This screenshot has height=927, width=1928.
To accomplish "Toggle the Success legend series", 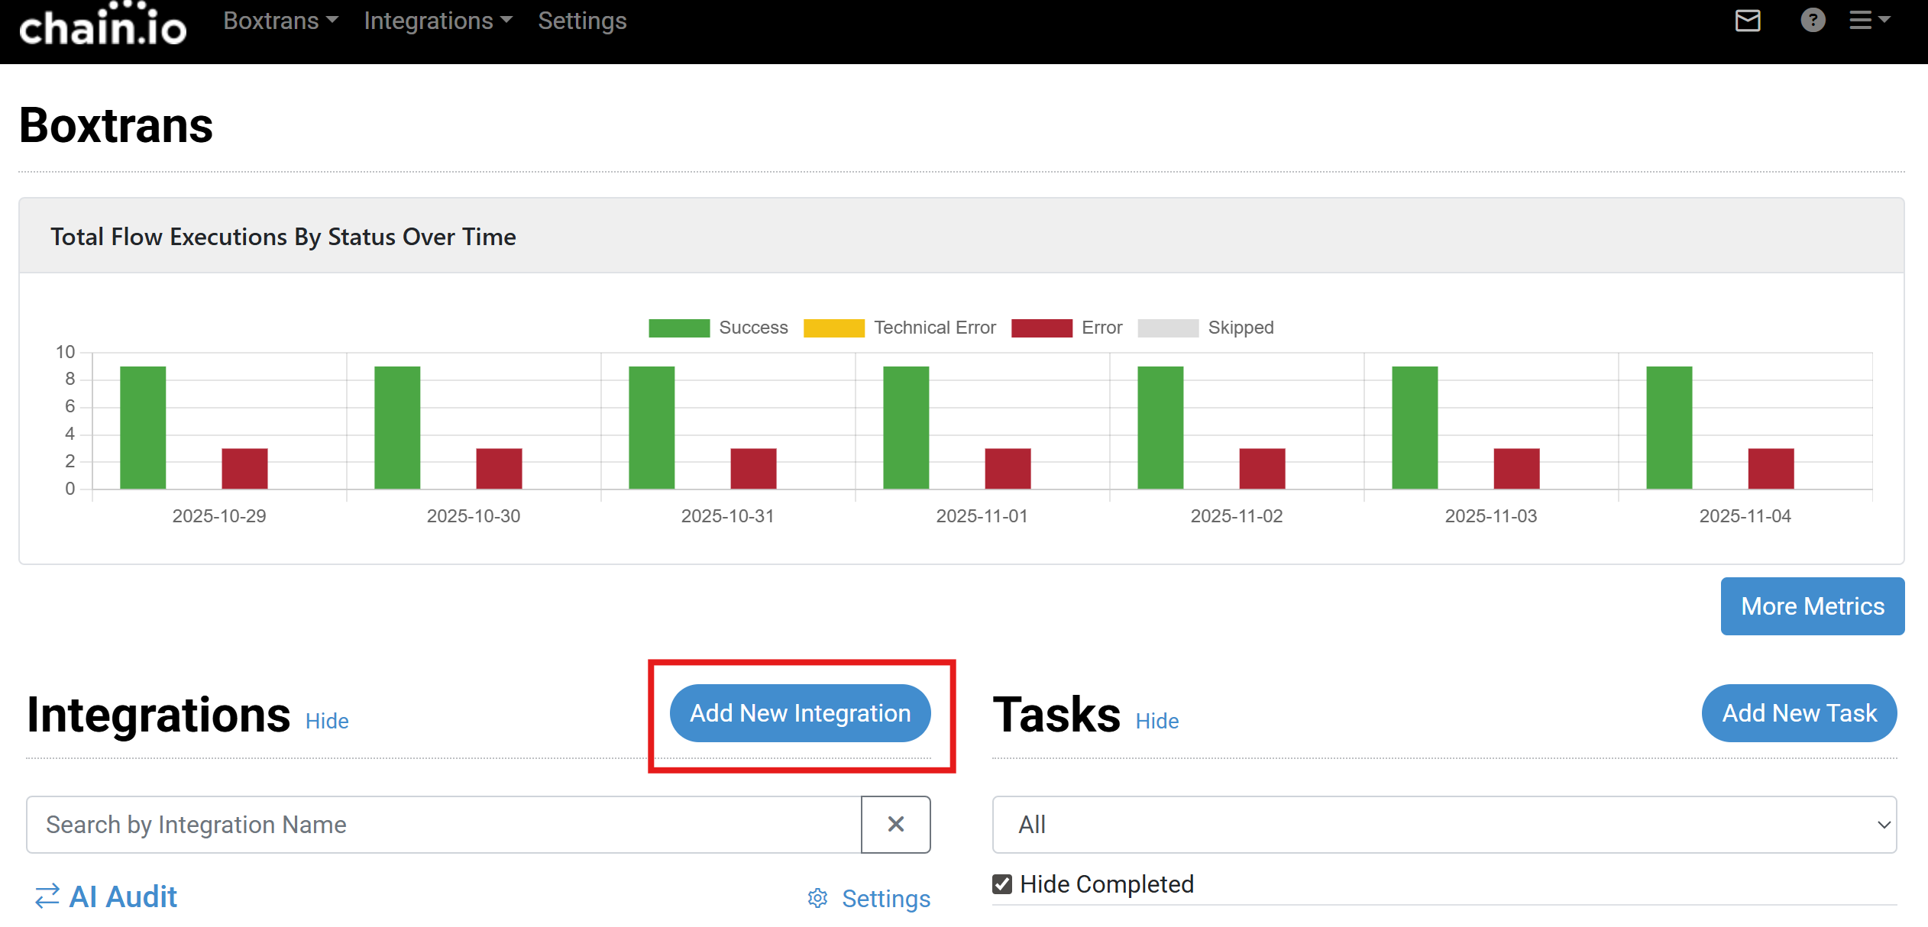I will 718,328.
